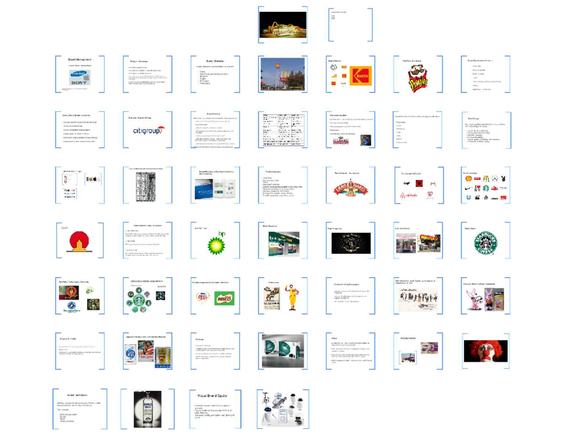The width and height of the screenshot is (564, 436).
Task: Select the pink Energizer bunny slide
Action: 486,296
